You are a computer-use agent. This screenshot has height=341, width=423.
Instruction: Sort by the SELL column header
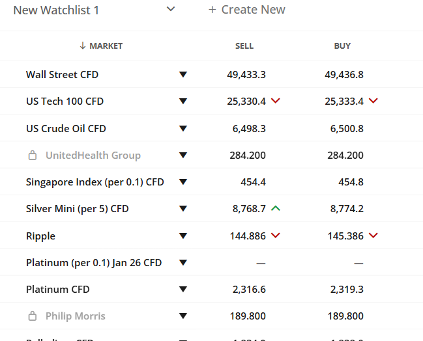click(x=244, y=46)
